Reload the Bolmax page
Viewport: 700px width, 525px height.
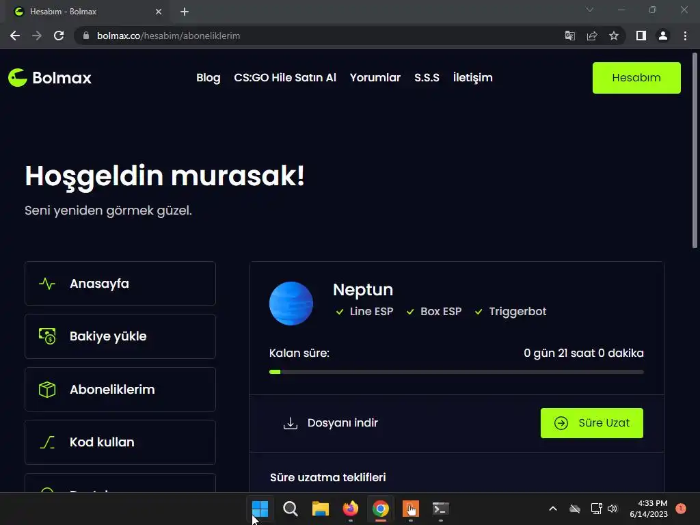pos(59,36)
